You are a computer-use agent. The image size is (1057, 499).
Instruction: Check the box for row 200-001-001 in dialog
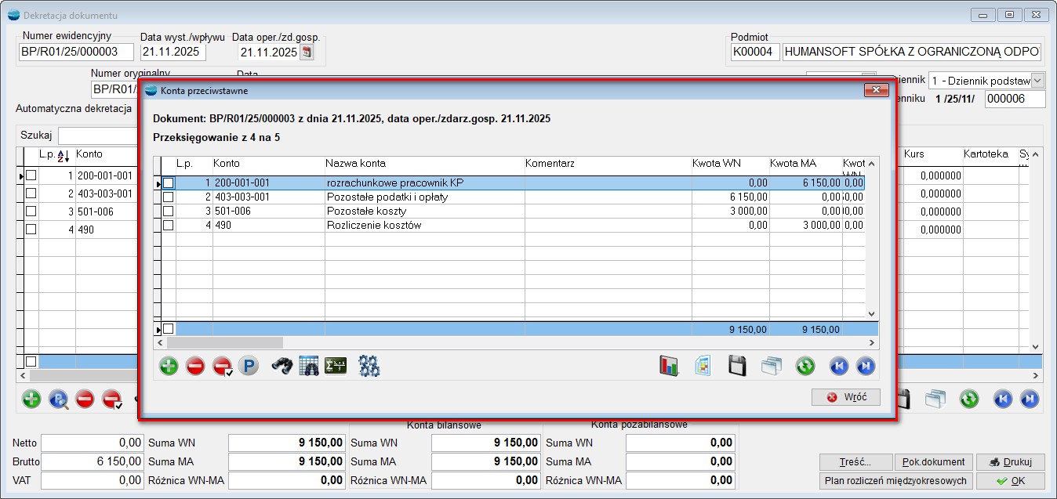(169, 183)
